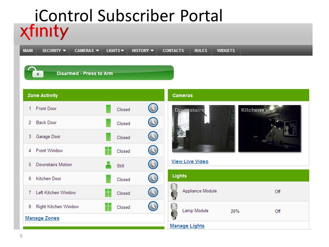Follow the Manage Zones link
The height and width of the screenshot is (247, 329).
pos(42,218)
